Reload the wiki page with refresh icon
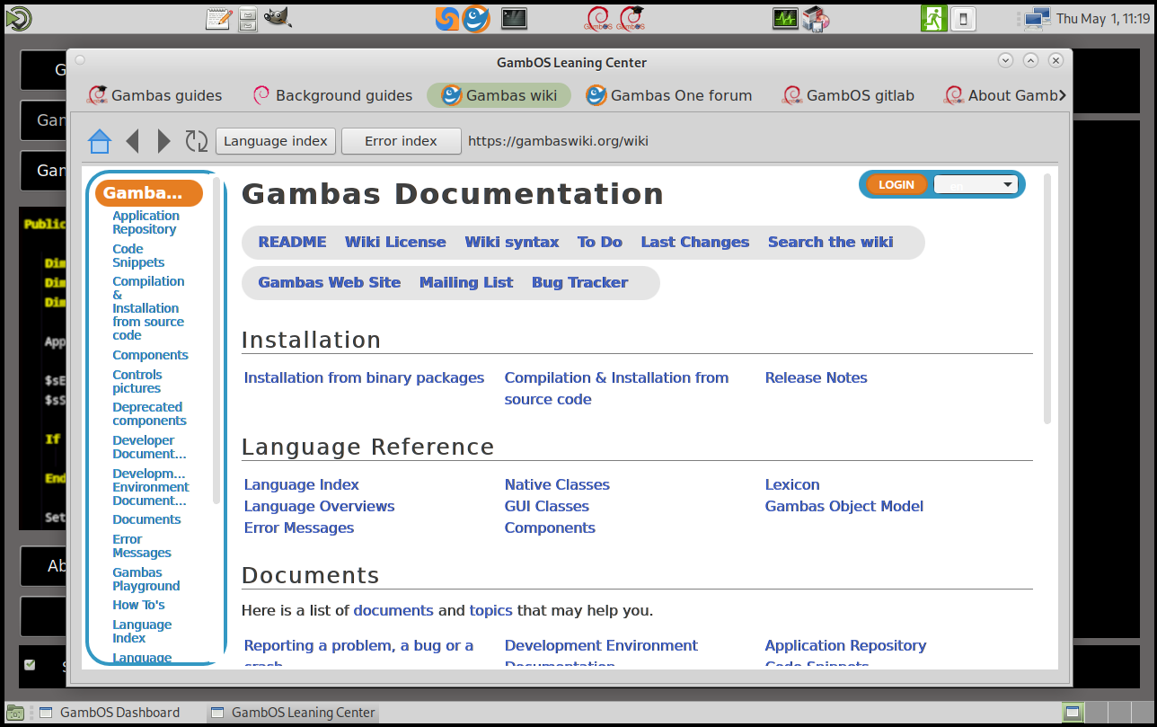Screen dimensions: 1157x727 [196, 141]
